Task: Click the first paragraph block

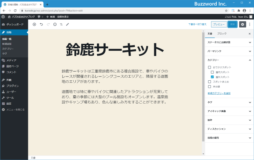Action: click(x=115, y=77)
